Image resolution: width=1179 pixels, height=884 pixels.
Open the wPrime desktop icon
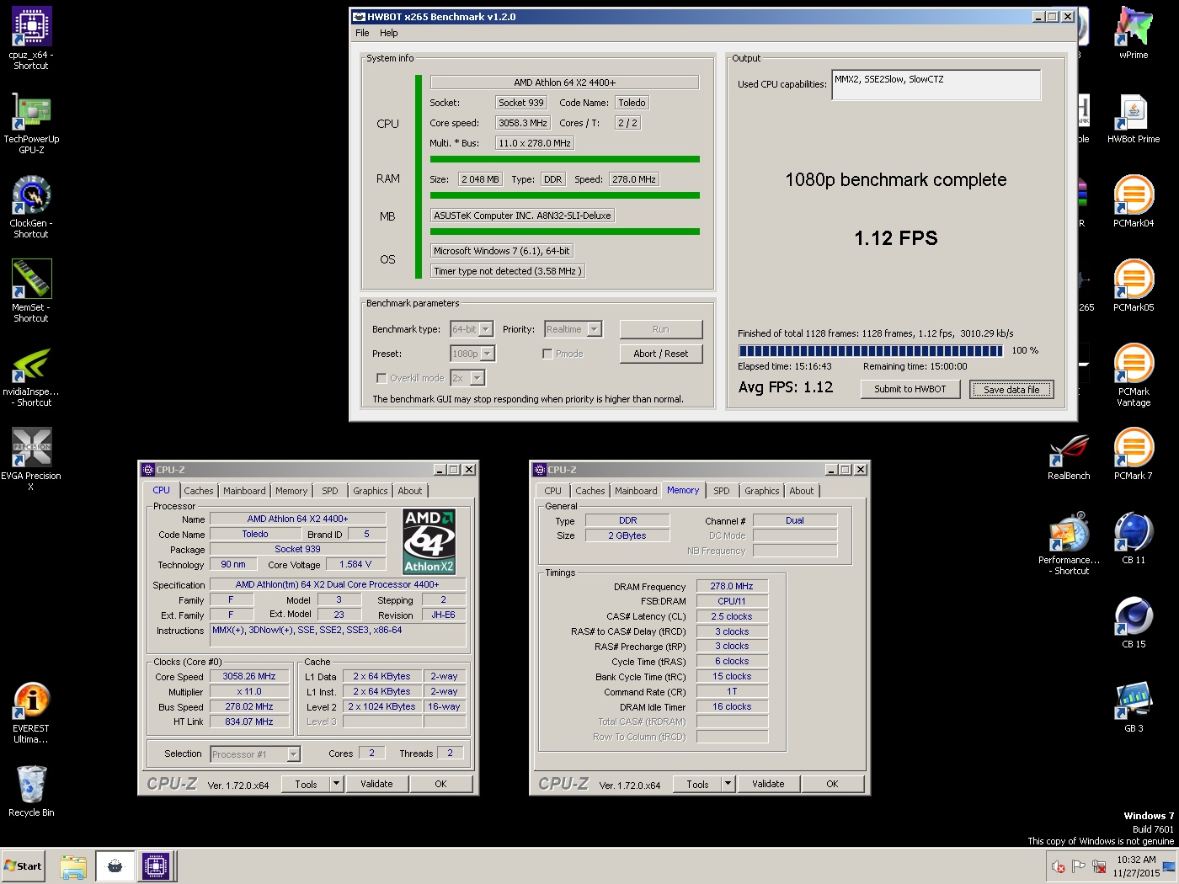pos(1134,32)
